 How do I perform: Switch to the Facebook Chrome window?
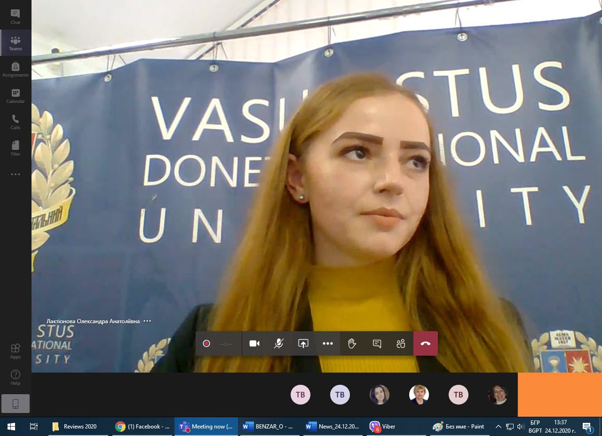(143, 427)
